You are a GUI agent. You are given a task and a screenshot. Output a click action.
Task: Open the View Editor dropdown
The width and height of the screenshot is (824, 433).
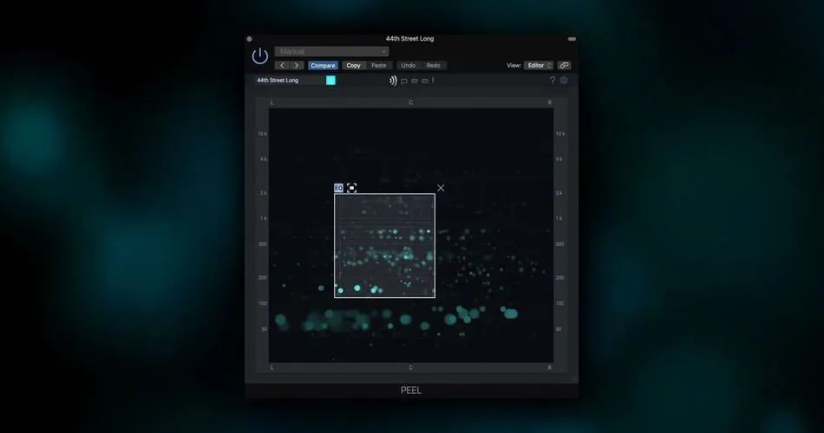click(539, 66)
